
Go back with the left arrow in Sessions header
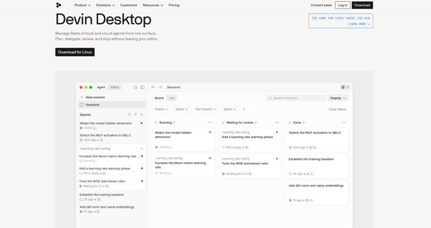coord(153,87)
